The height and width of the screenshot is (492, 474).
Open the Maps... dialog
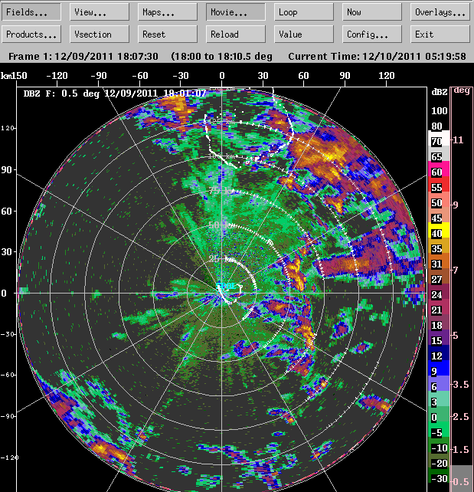(x=168, y=12)
